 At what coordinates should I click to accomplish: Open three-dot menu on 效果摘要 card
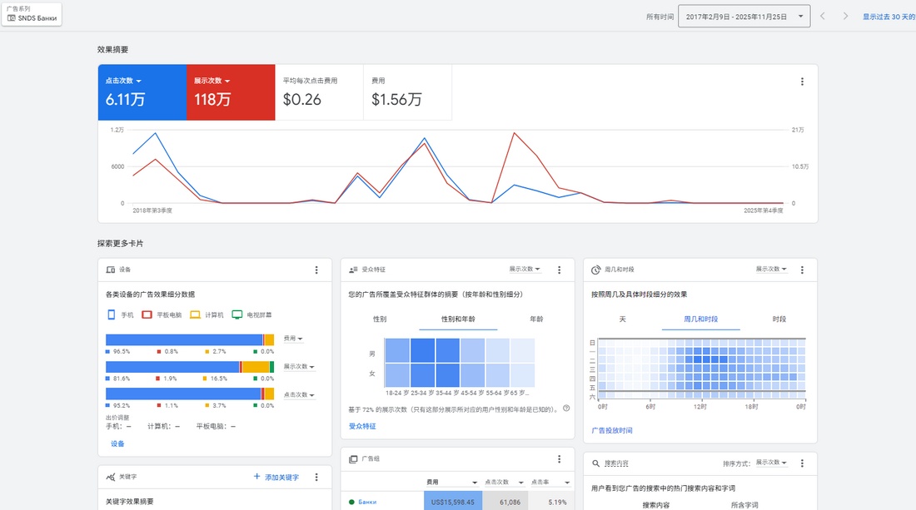(x=802, y=82)
